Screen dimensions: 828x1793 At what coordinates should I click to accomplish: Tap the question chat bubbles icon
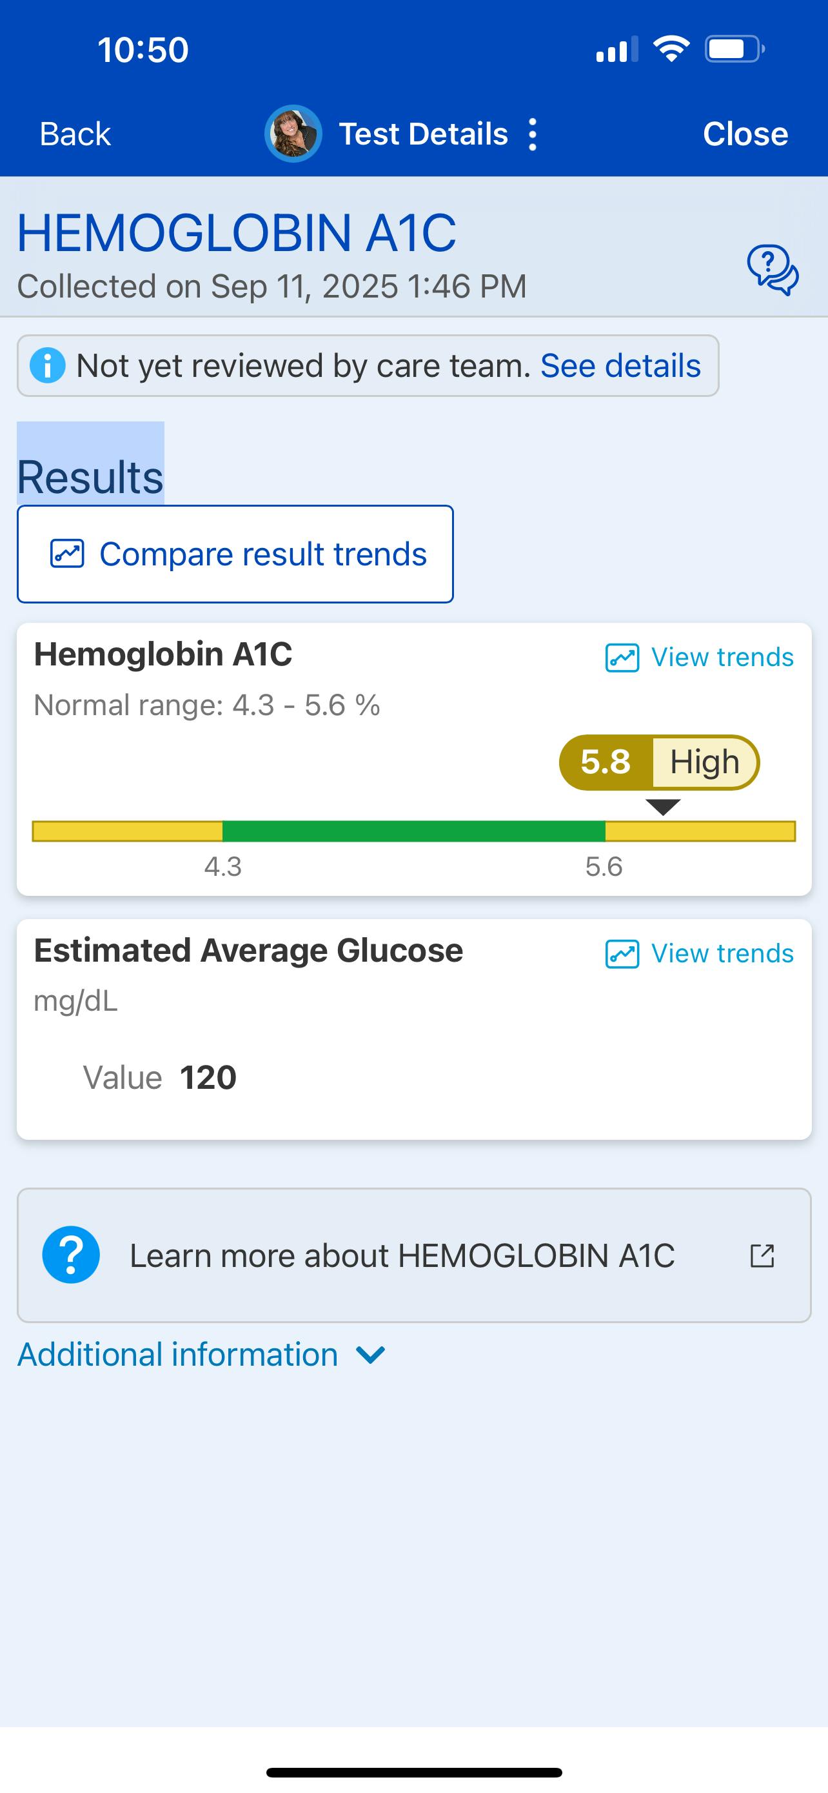pyautogui.click(x=773, y=270)
